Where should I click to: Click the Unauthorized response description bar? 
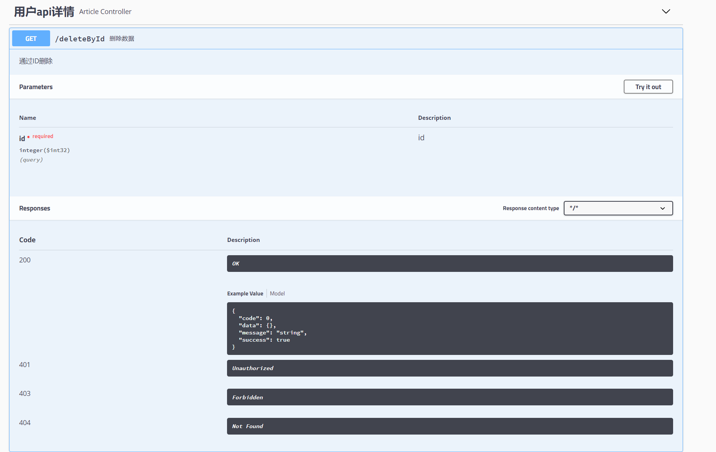point(449,368)
